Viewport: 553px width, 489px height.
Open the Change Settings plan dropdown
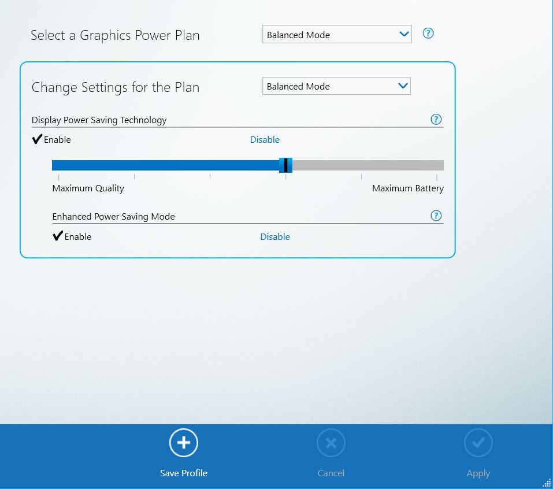(x=336, y=86)
